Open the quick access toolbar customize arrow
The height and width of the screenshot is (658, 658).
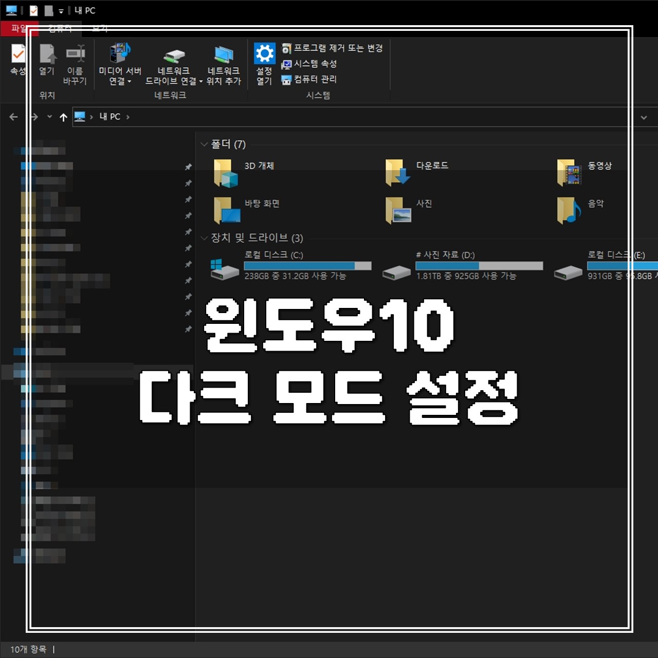[61, 11]
